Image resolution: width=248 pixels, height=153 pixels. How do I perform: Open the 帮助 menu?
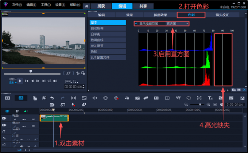(75, 5)
